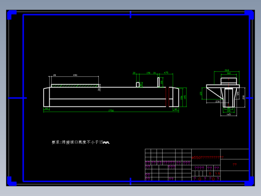Click the 220 dimension in the side view
The height and width of the screenshot is (196, 261).
tap(217, 102)
